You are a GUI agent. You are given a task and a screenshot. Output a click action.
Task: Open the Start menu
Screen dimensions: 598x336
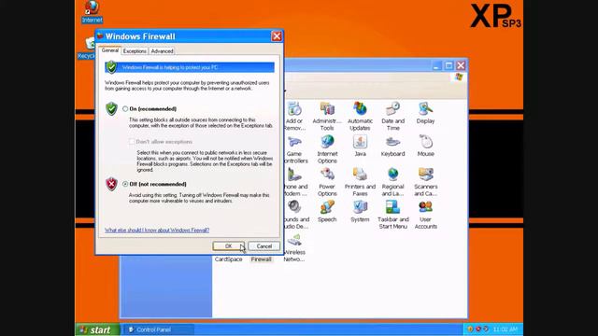click(x=97, y=329)
